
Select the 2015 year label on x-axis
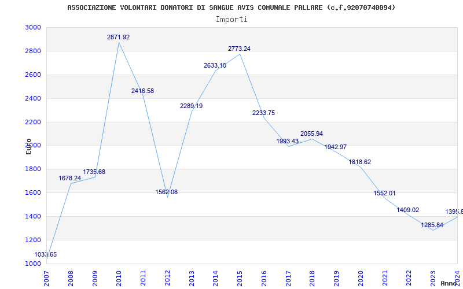click(x=240, y=277)
